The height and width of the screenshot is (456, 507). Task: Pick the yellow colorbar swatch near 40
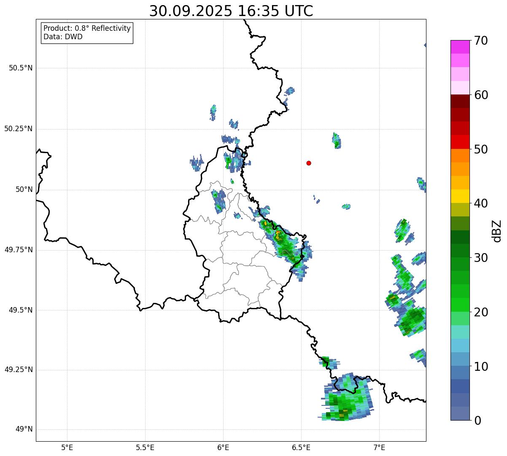(460, 196)
